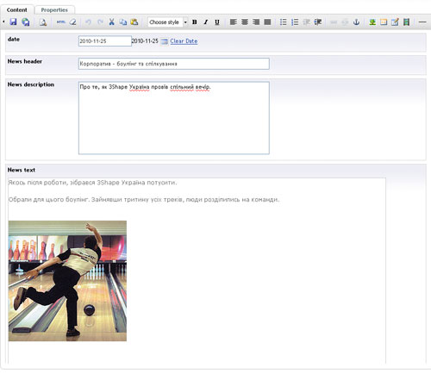Viewport: 431px width, 374px height.
Task: Click the Paste clipboard icon
Action: tap(134, 22)
